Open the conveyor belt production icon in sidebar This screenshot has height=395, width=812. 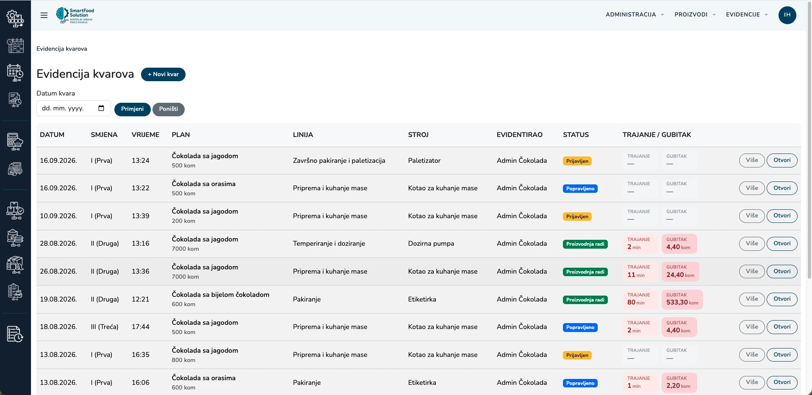click(x=15, y=18)
